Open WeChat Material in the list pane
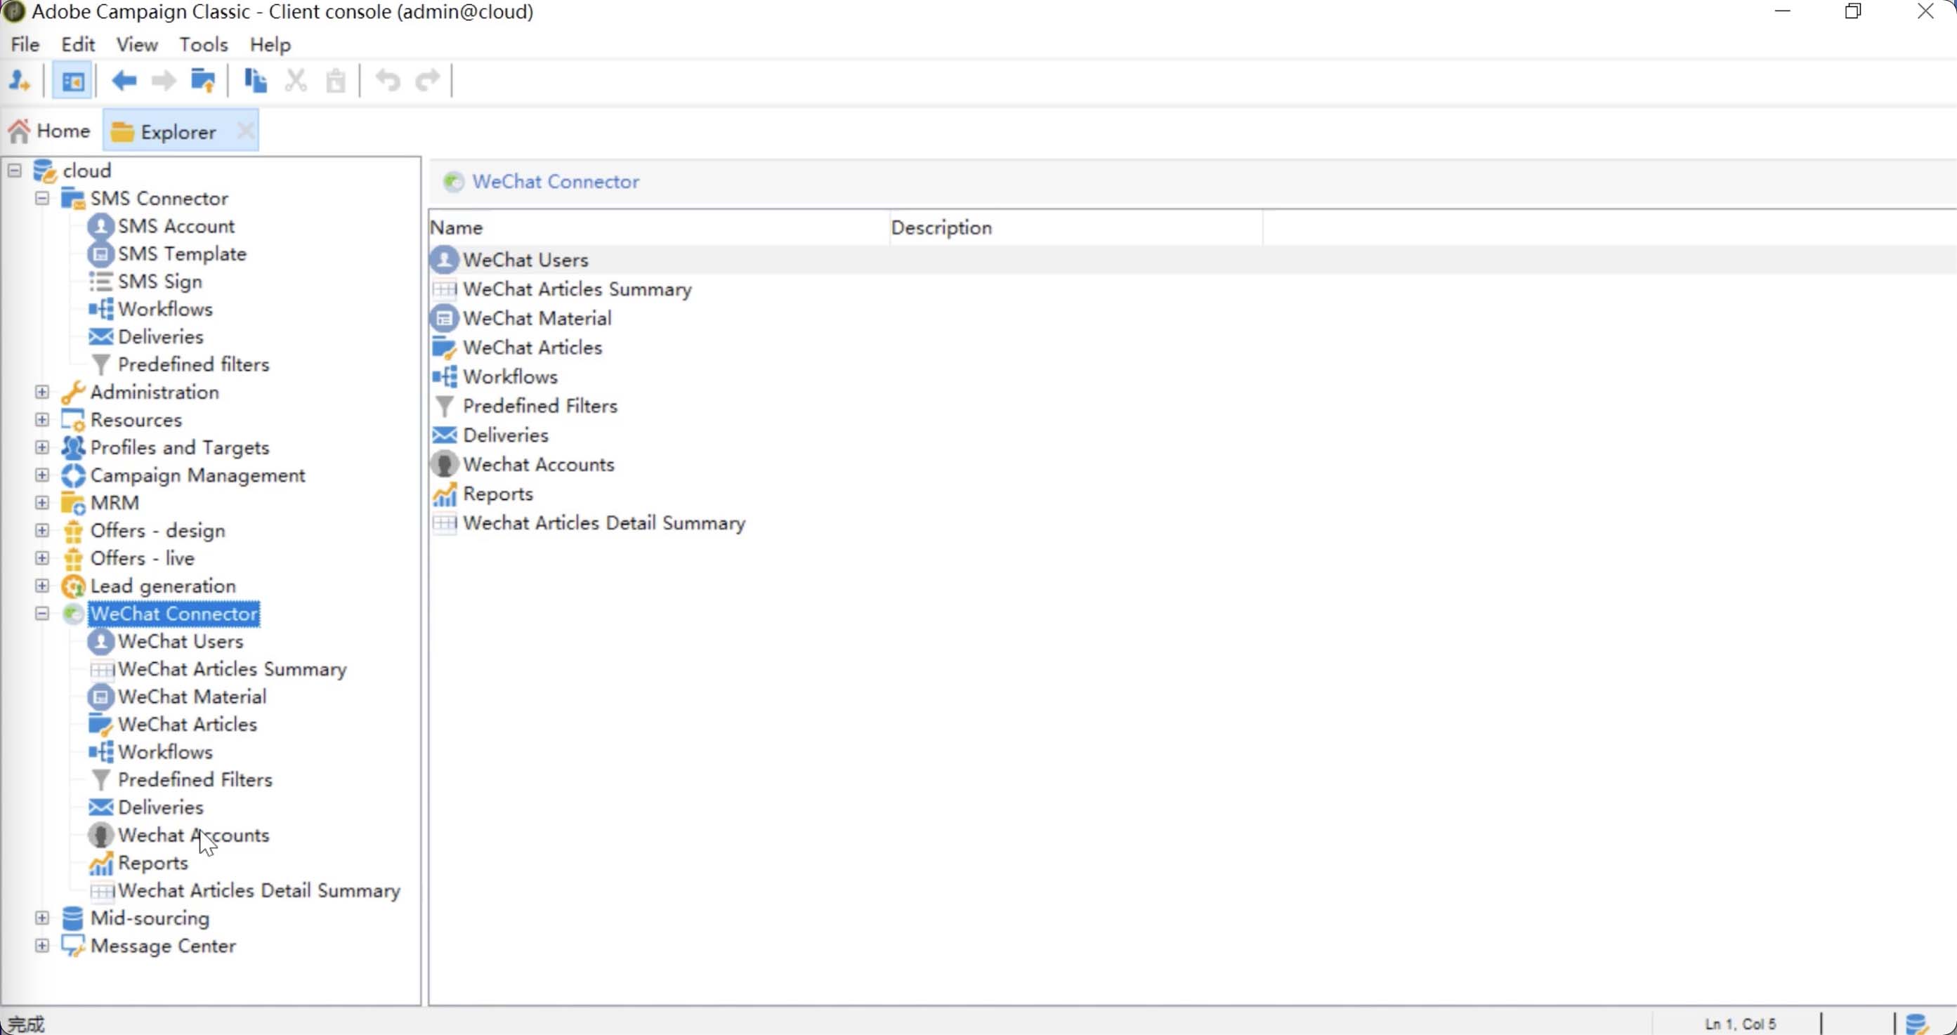The height and width of the screenshot is (1035, 1957). [537, 318]
